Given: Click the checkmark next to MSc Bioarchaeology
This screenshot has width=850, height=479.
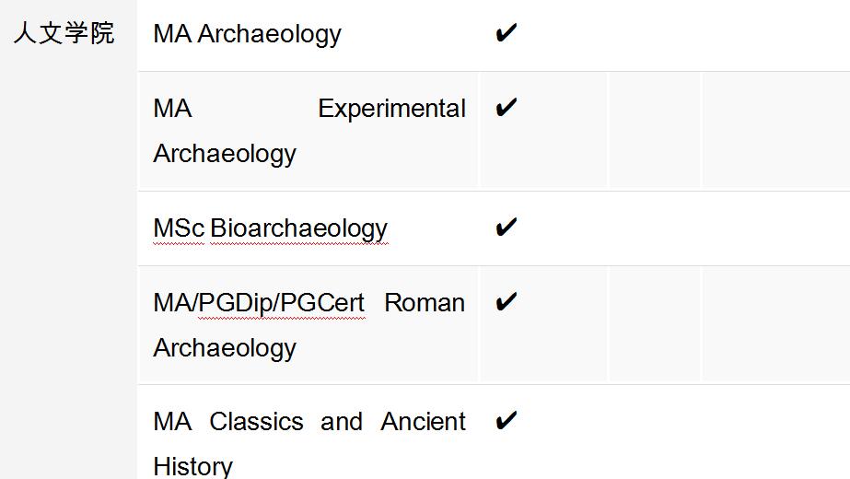Looking at the screenshot, I should click(x=507, y=228).
